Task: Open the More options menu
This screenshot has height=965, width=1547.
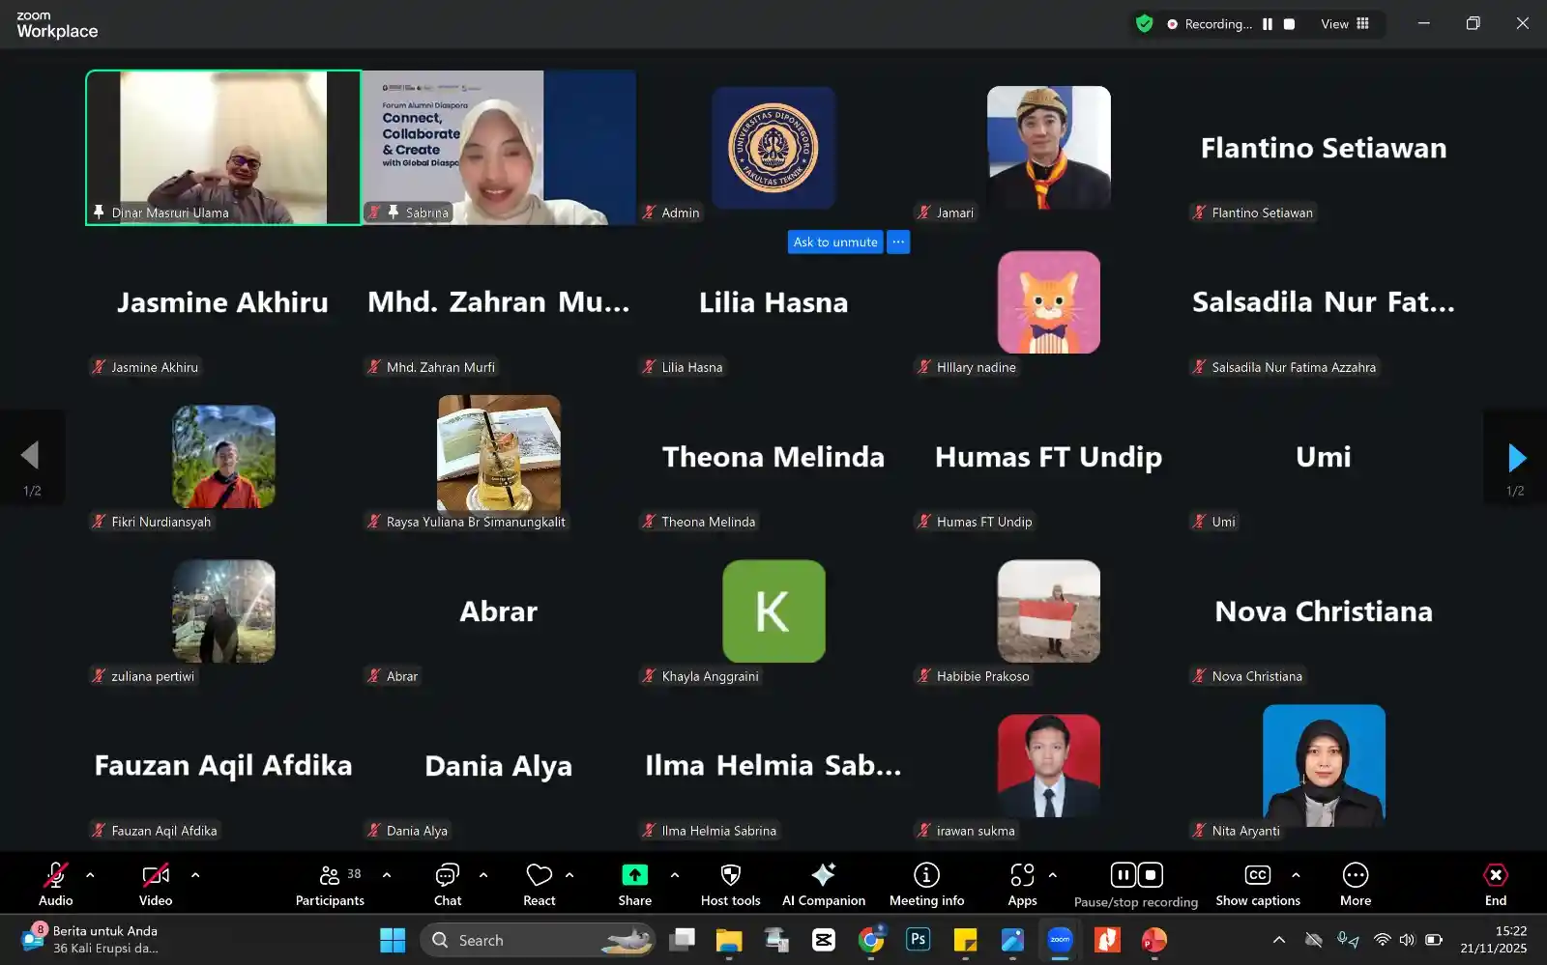Action: click(x=1355, y=883)
